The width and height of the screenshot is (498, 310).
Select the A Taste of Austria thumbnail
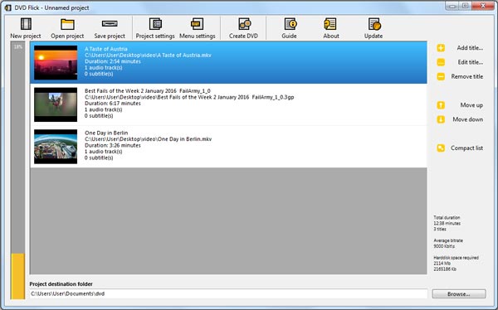coord(56,62)
